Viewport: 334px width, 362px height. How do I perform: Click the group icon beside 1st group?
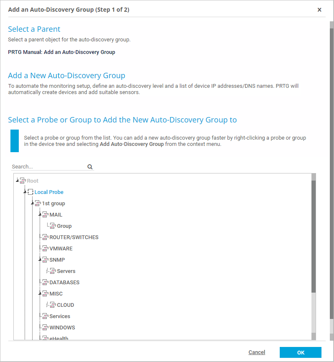coord(38,204)
